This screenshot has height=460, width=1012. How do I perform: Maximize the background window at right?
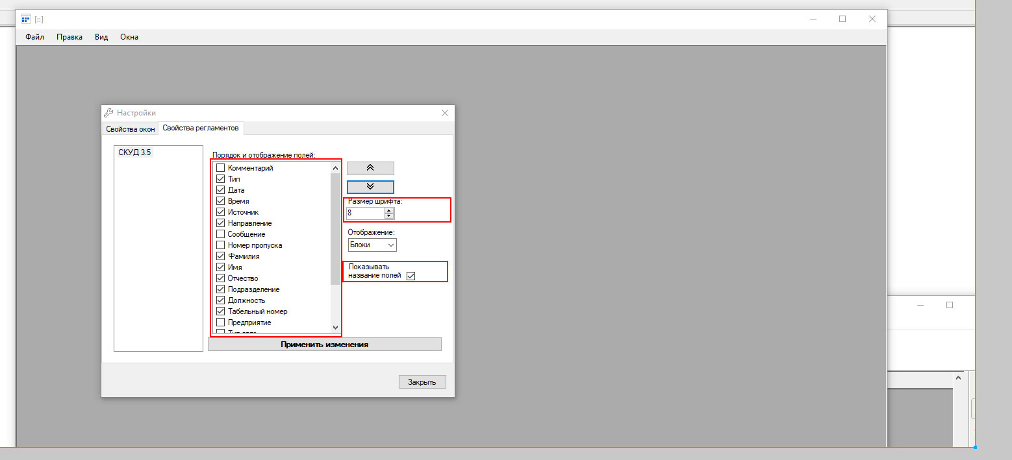click(949, 305)
